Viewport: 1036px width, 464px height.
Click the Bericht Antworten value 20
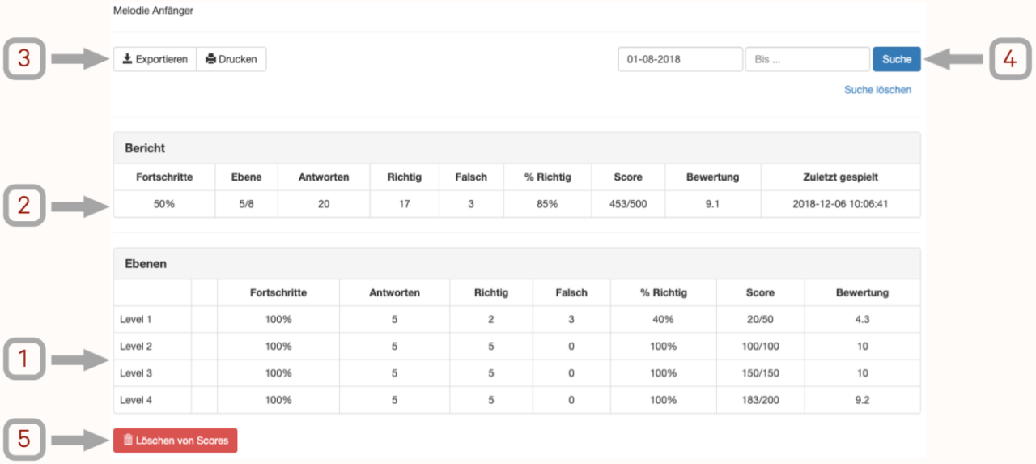click(324, 204)
